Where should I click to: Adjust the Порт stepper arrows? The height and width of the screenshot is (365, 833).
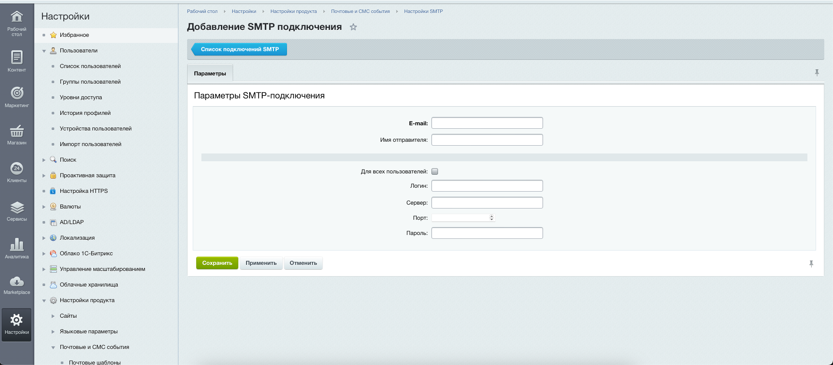pyautogui.click(x=491, y=218)
